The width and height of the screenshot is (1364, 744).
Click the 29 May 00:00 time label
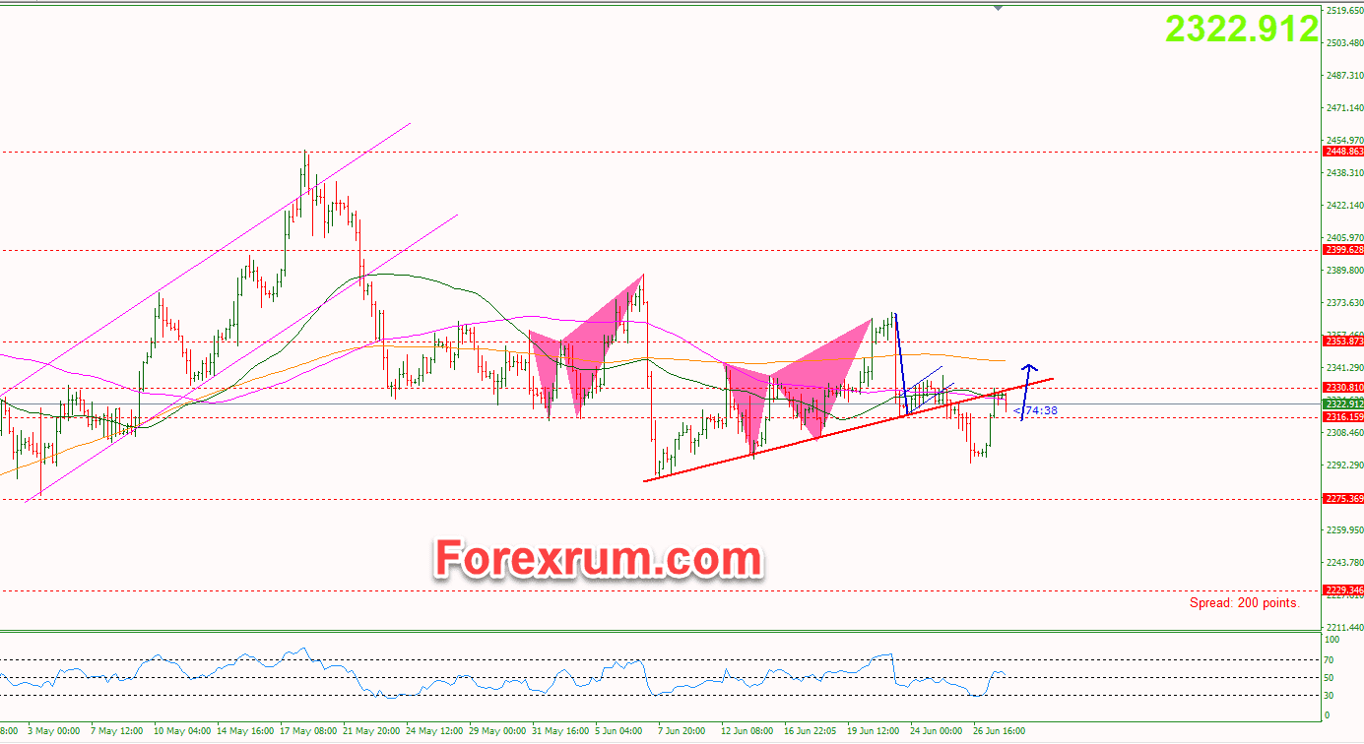[495, 732]
